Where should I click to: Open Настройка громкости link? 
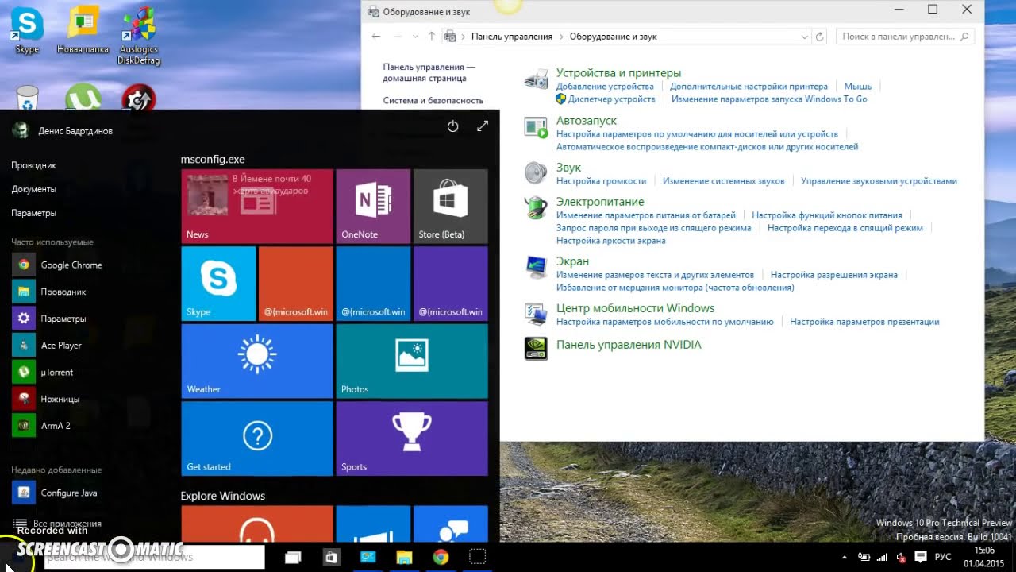[601, 181]
